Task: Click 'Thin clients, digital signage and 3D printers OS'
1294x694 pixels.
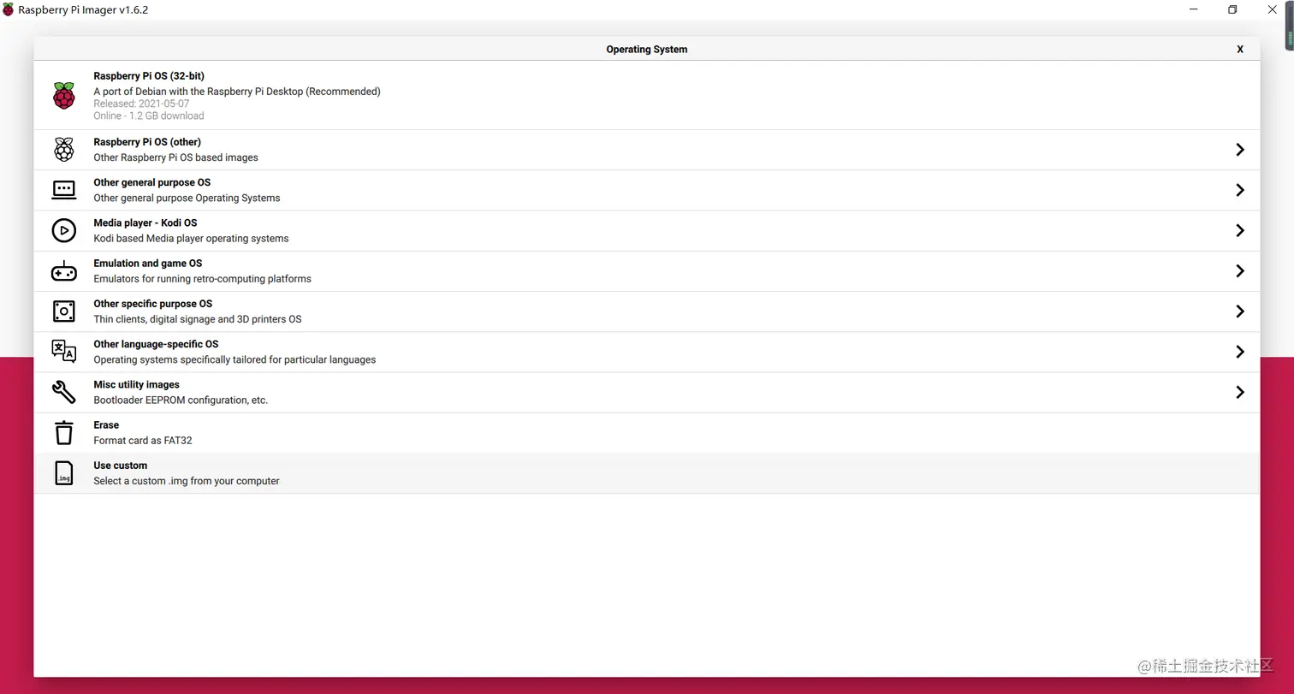Action: 198,319
